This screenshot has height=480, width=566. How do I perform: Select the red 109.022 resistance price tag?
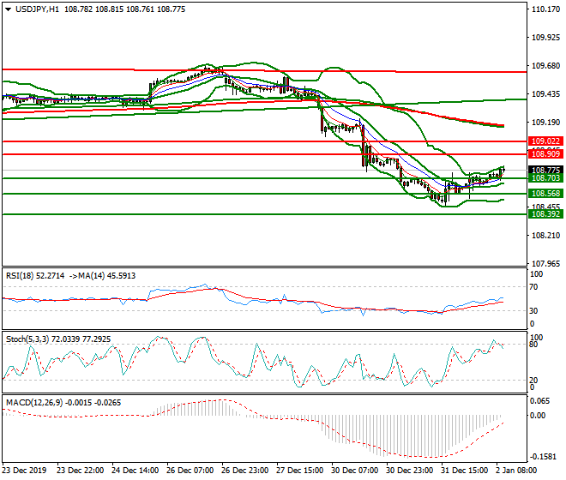(x=545, y=141)
